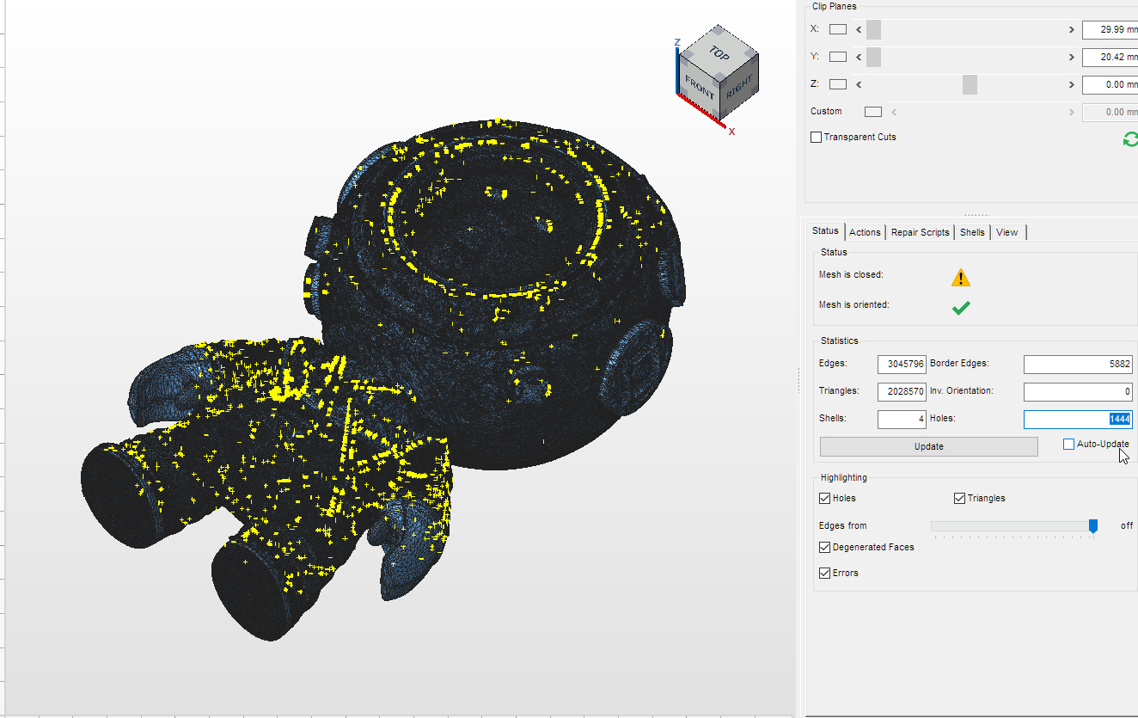Toggle the X clip plane box

tap(838, 29)
